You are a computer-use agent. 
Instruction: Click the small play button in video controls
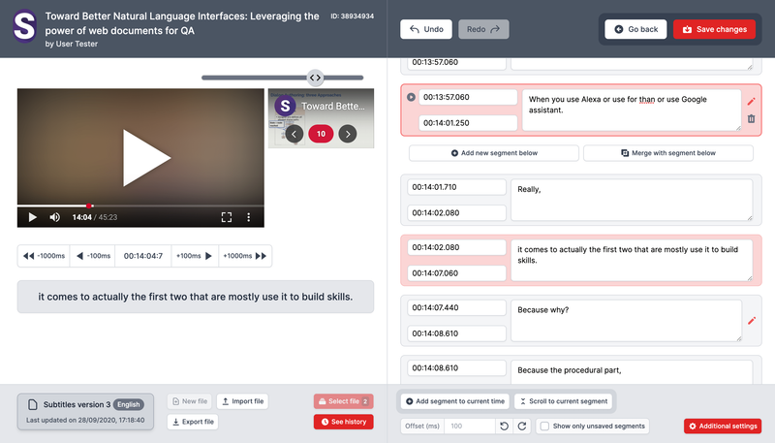(32, 217)
